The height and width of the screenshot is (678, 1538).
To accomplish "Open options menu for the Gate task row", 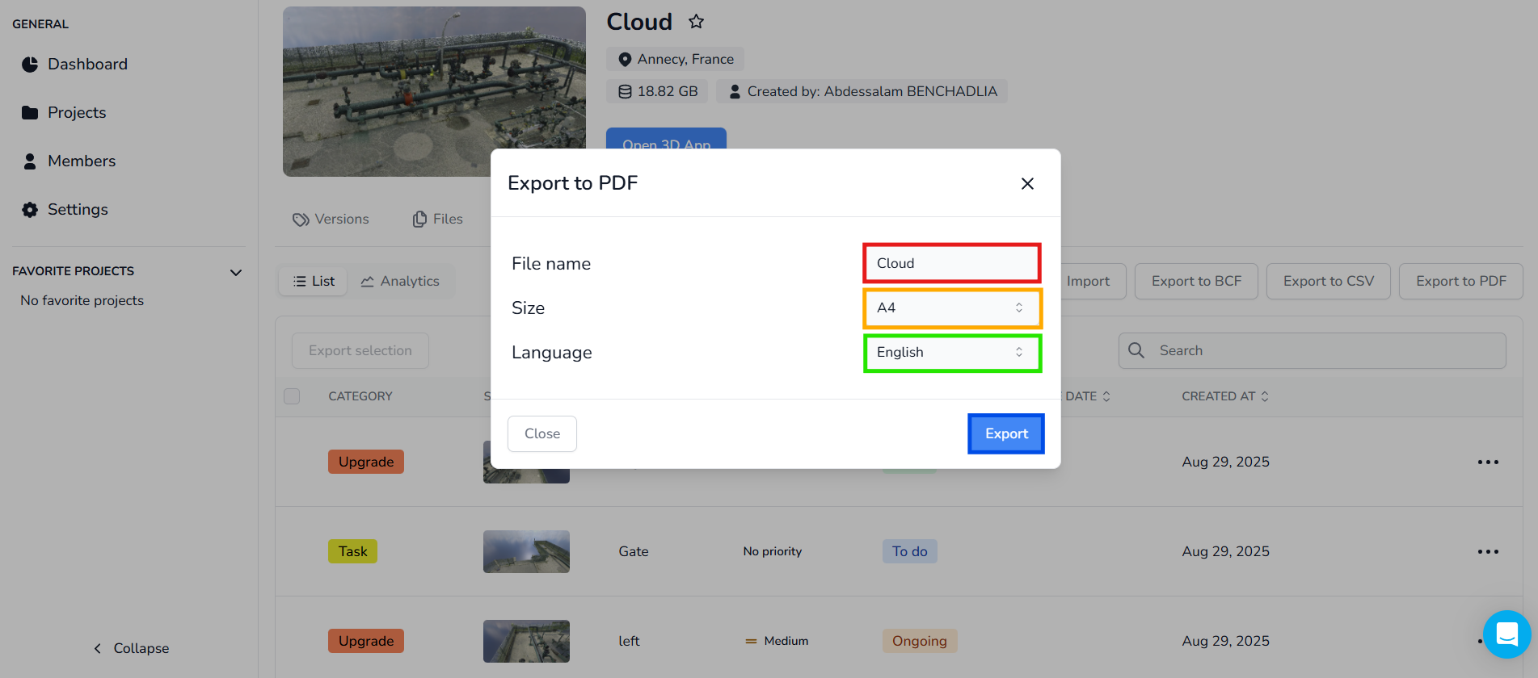I will (x=1488, y=552).
